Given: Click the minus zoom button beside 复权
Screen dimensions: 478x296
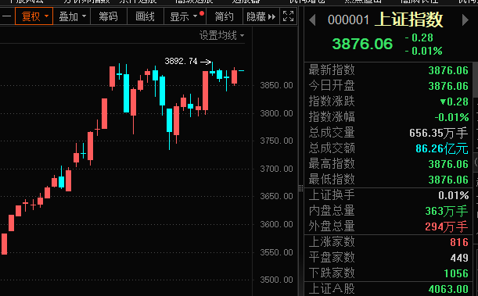Looking at the screenshot, I should [6, 16].
